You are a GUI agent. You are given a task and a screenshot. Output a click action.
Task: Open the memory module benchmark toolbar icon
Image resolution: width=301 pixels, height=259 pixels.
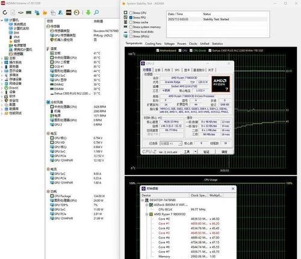[x=29, y=13]
